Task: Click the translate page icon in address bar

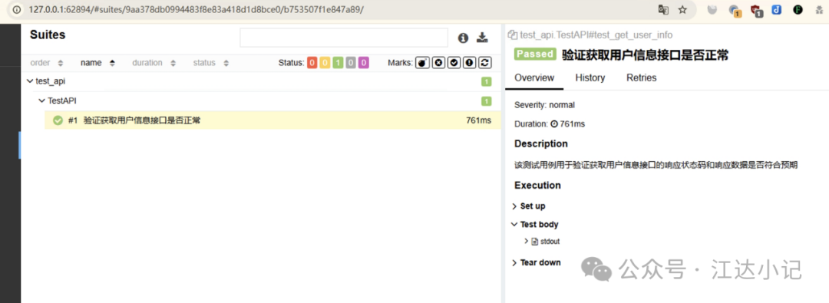Action: 663,9
